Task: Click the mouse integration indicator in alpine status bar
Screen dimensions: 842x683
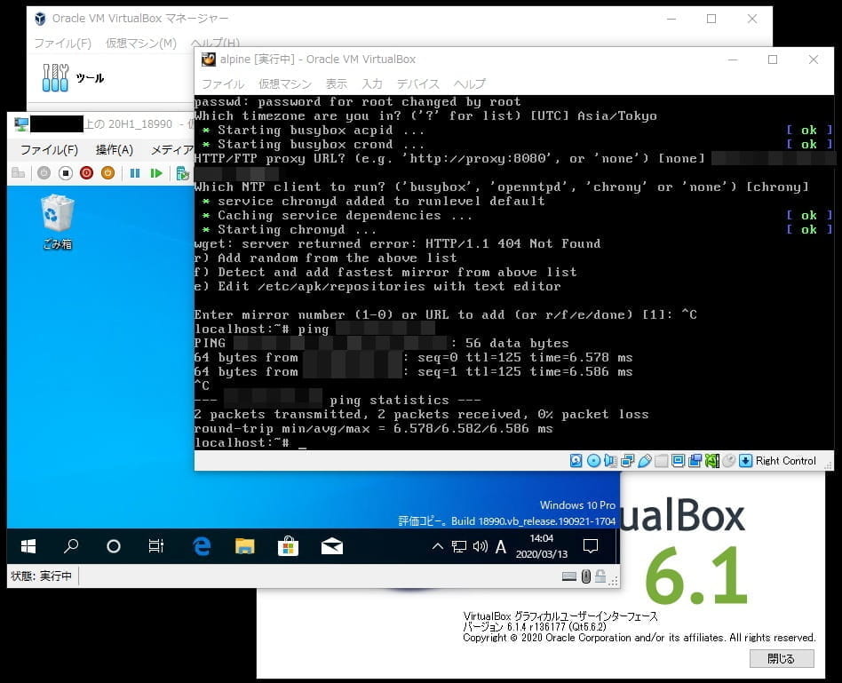Action: coord(728,461)
